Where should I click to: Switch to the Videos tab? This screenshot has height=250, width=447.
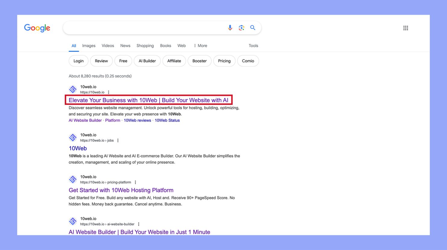108,45
